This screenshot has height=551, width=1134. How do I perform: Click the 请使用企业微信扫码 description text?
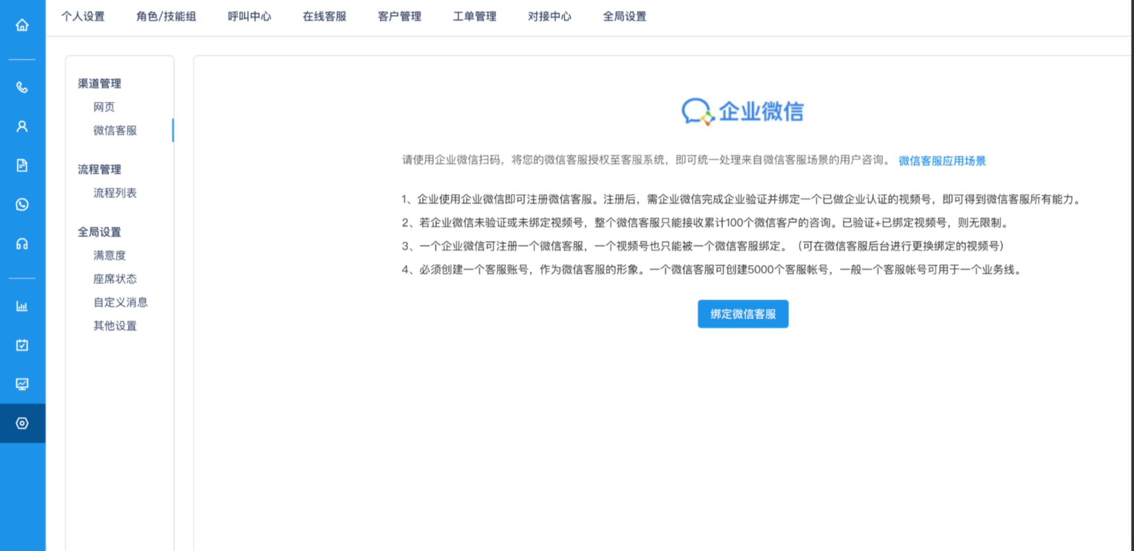646,160
